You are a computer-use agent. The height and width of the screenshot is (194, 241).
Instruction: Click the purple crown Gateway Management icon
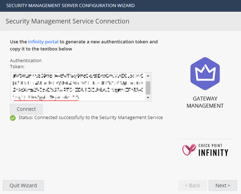pos(205,74)
